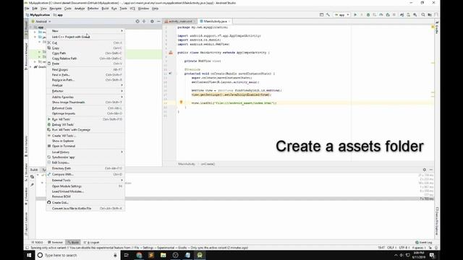Screen dimensions: 463x260
Task: Click the attach debugger toolbar icon
Action: click(388, 14)
